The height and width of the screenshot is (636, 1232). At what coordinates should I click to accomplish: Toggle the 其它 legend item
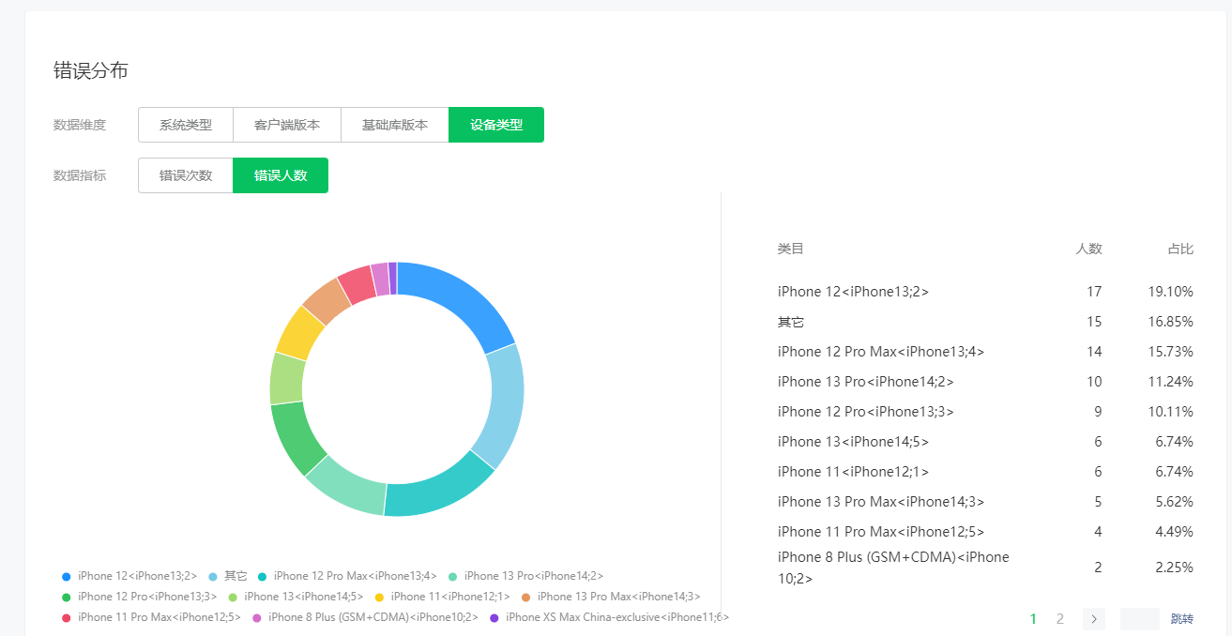tap(228, 576)
